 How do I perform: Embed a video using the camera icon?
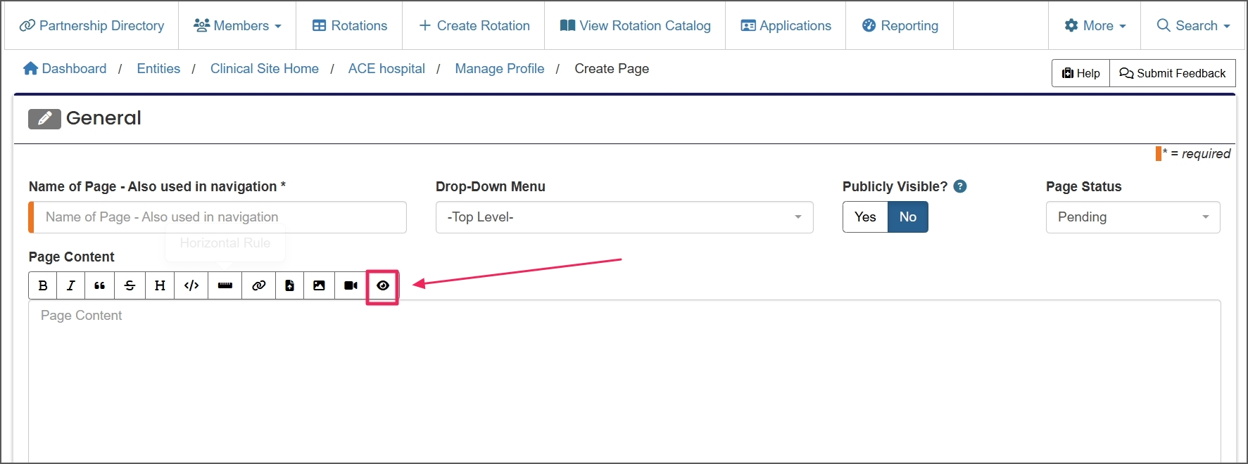pyautogui.click(x=351, y=285)
